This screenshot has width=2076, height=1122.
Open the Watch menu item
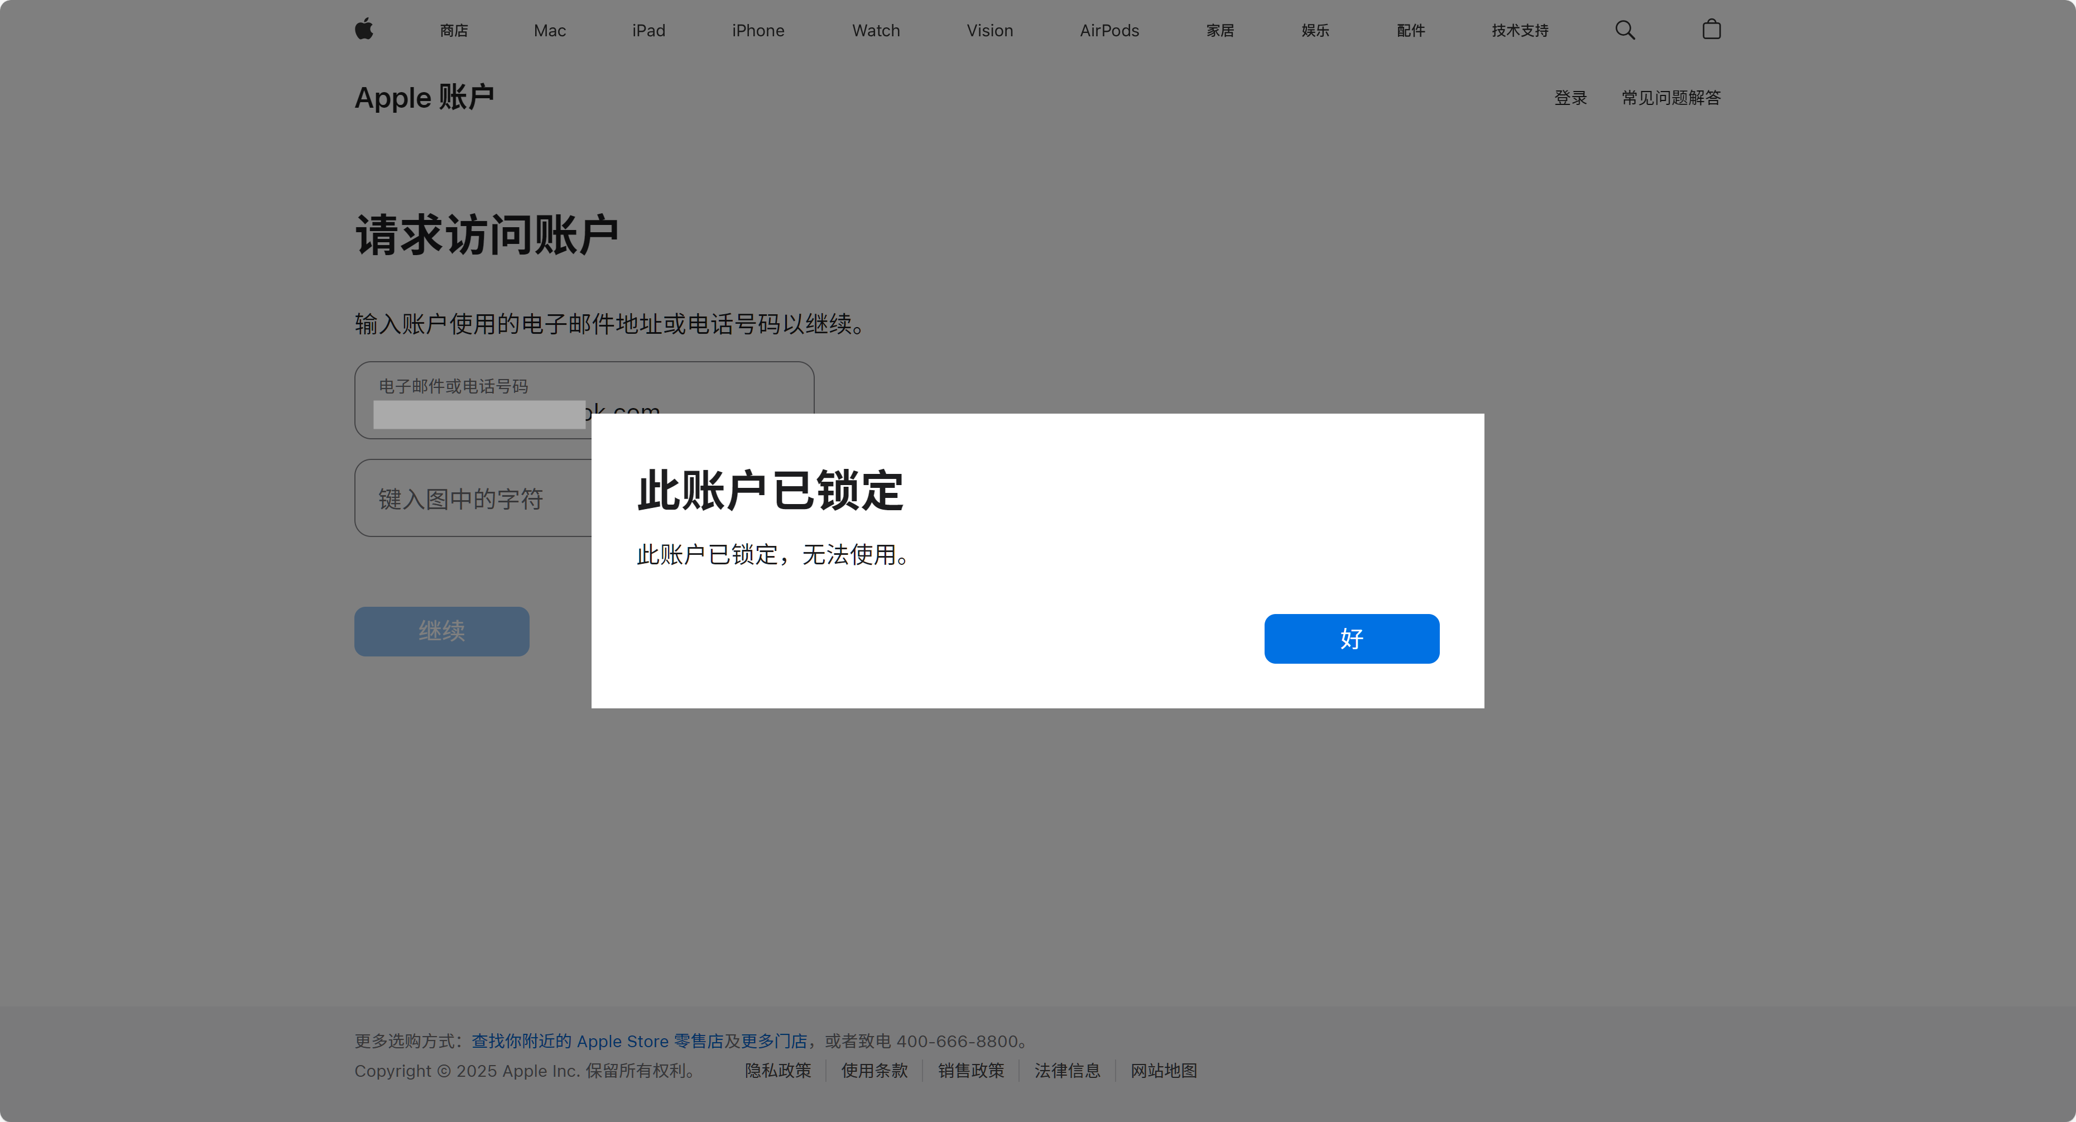[875, 31]
